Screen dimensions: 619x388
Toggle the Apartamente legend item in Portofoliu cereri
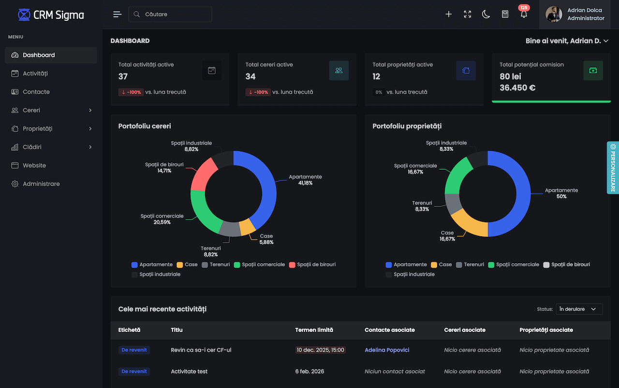[x=152, y=264]
